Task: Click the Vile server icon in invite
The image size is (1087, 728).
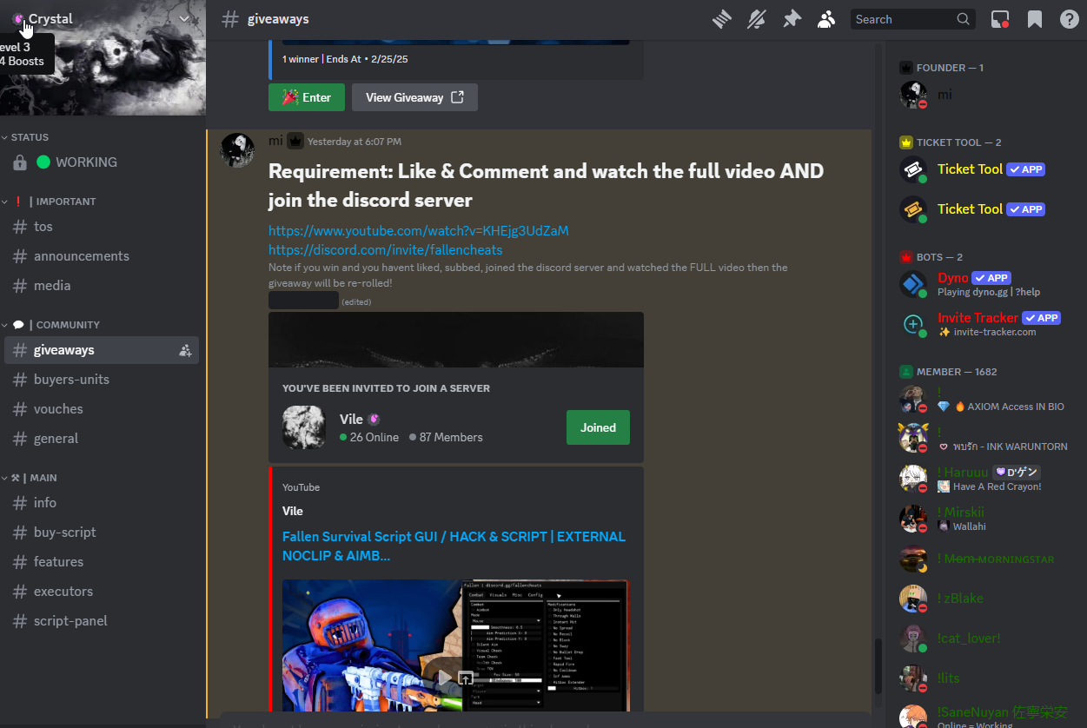Action: coord(304,427)
